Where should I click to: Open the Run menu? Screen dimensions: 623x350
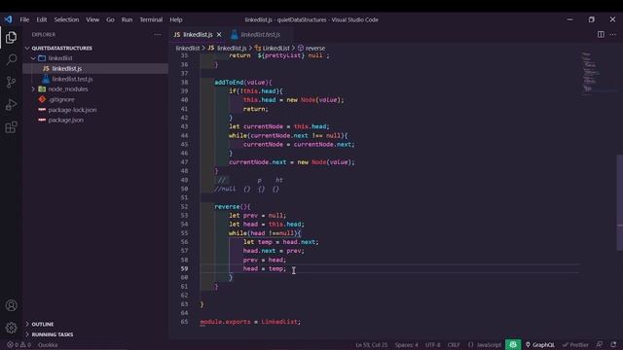(127, 19)
